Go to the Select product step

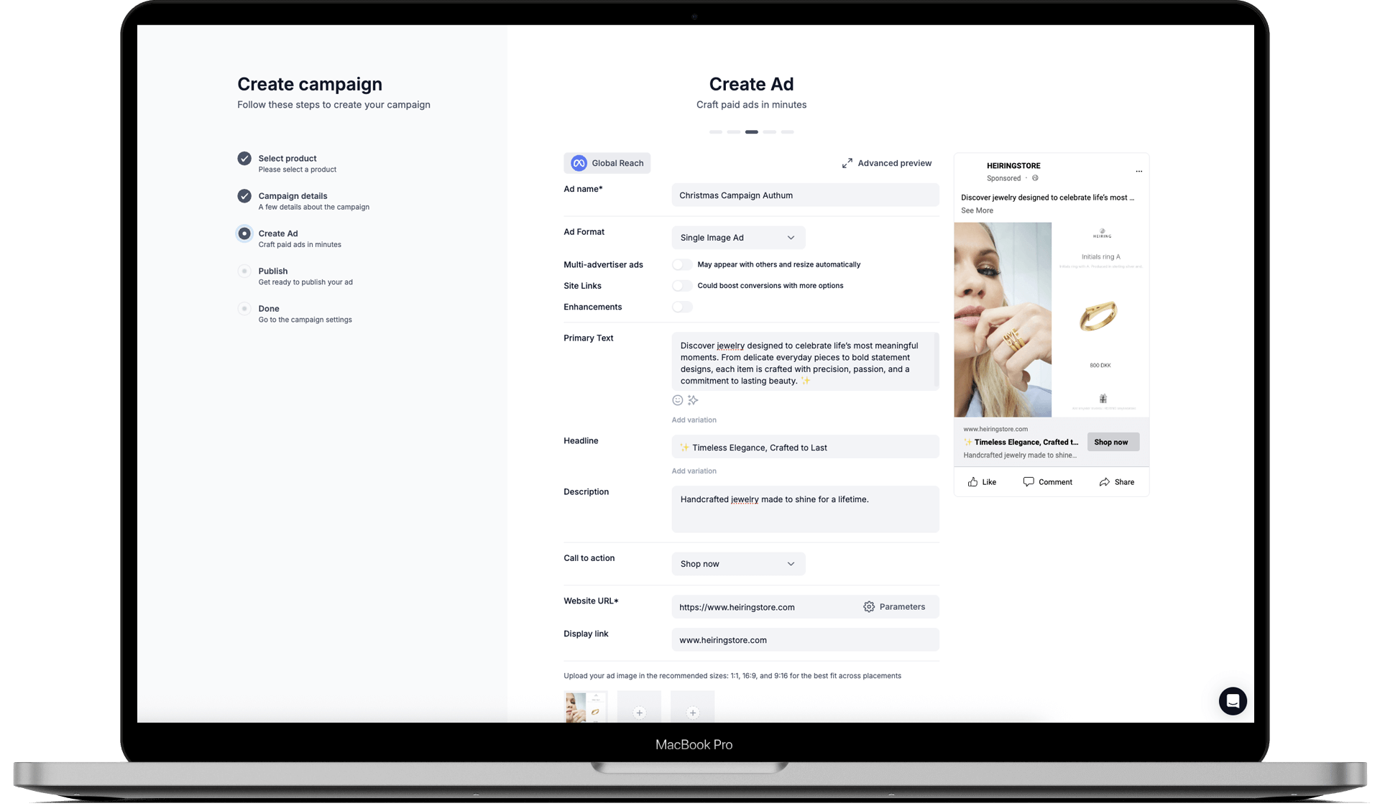coord(287,159)
